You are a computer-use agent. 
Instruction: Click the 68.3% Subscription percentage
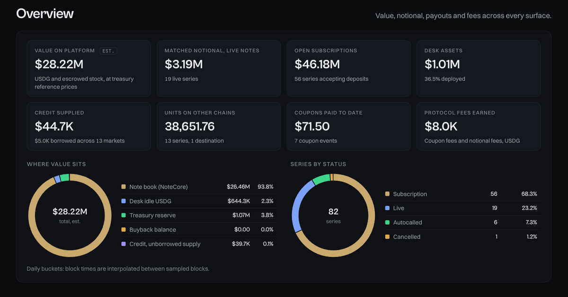point(528,194)
